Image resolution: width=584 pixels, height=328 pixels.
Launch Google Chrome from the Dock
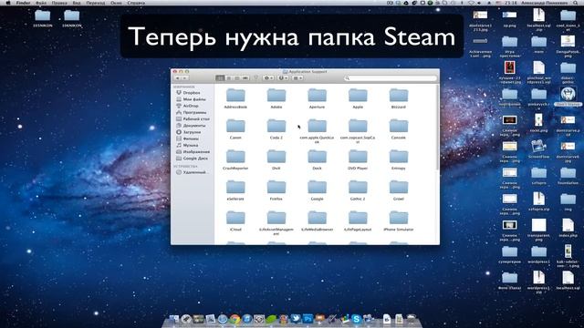[235, 319]
